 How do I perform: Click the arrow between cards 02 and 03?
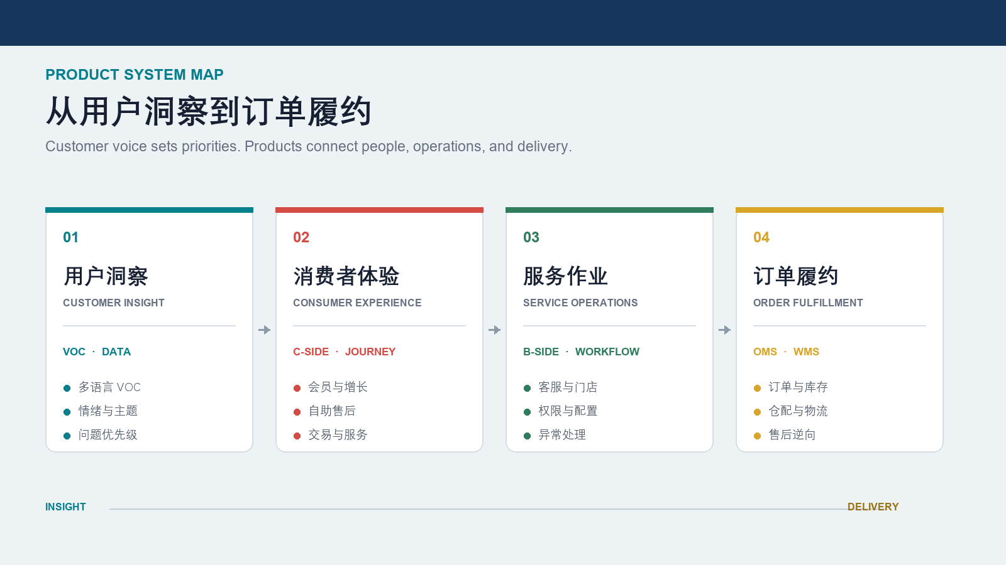click(x=495, y=330)
